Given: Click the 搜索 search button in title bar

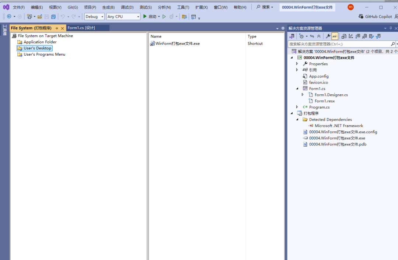Looking at the screenshot, I should coord(265,7).
